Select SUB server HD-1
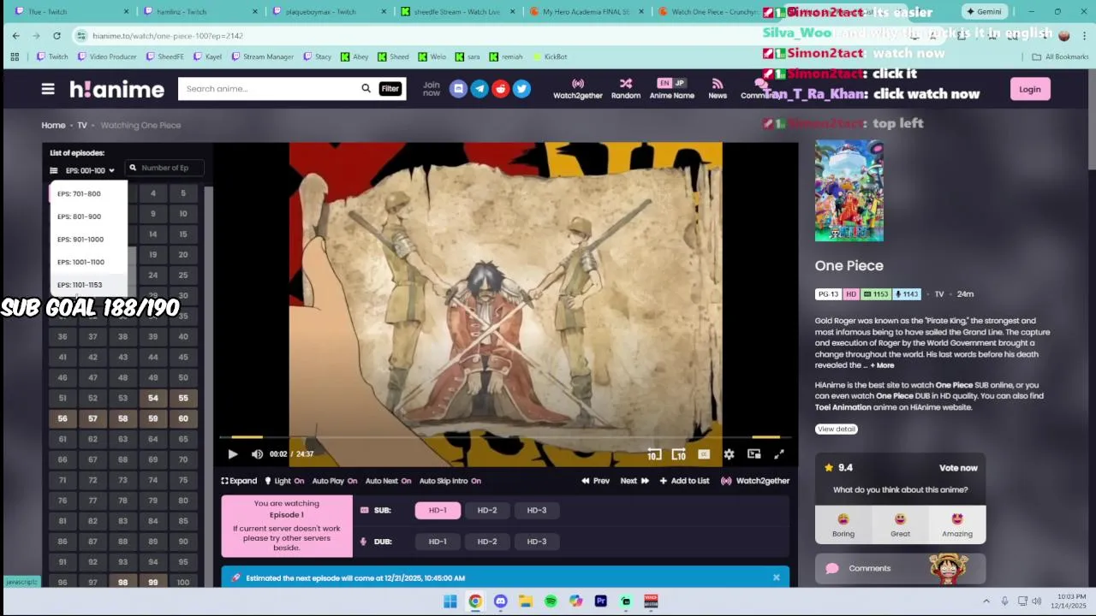 click(x=438, y=510)
